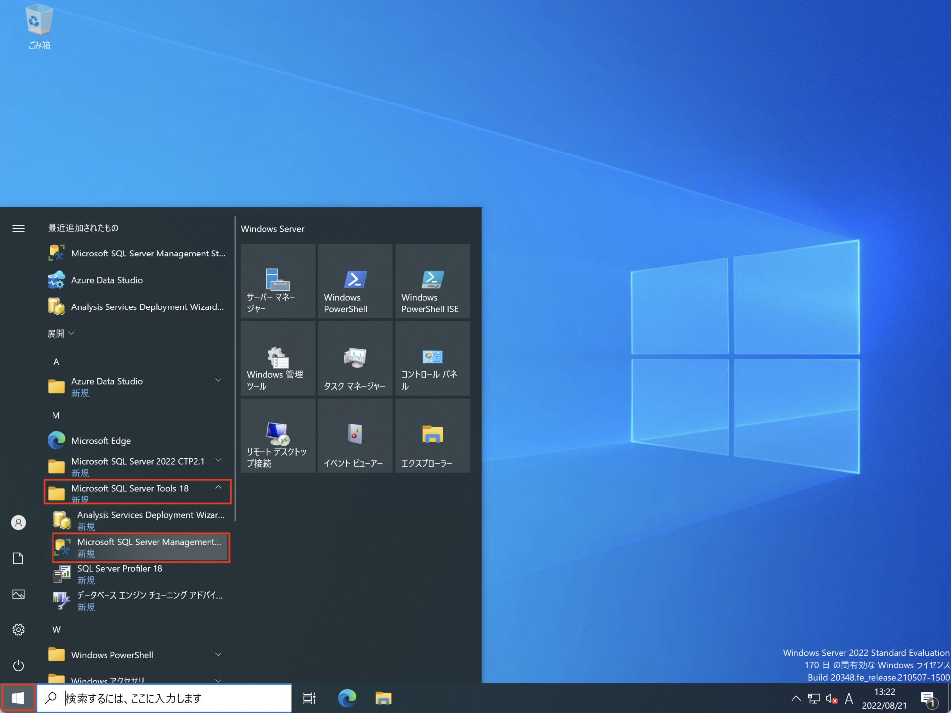951x713 pixels.
Task: Open the user account button
Action: click(x=18, y=522)
